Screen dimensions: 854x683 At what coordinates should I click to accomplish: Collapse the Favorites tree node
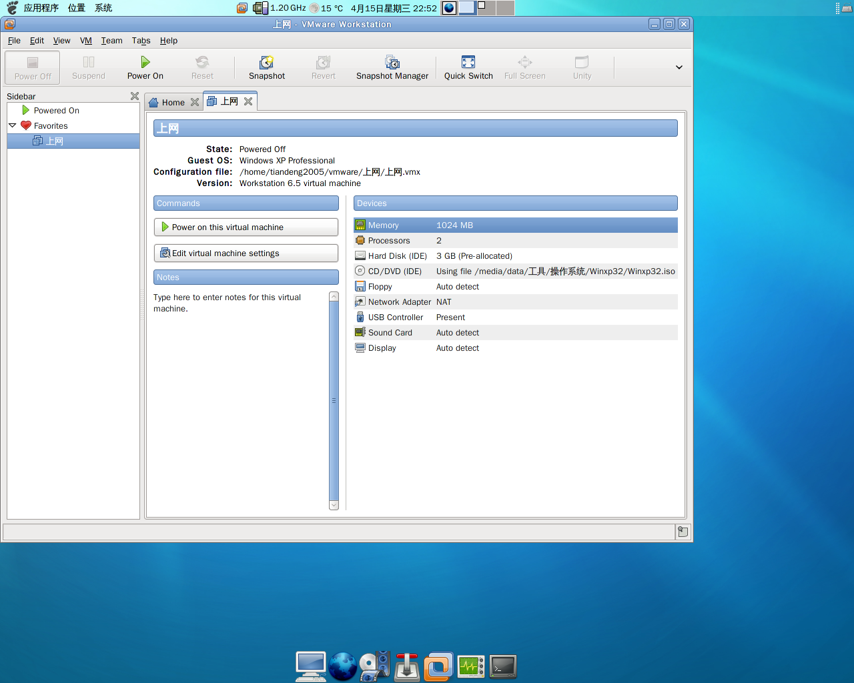coord(13,125)
